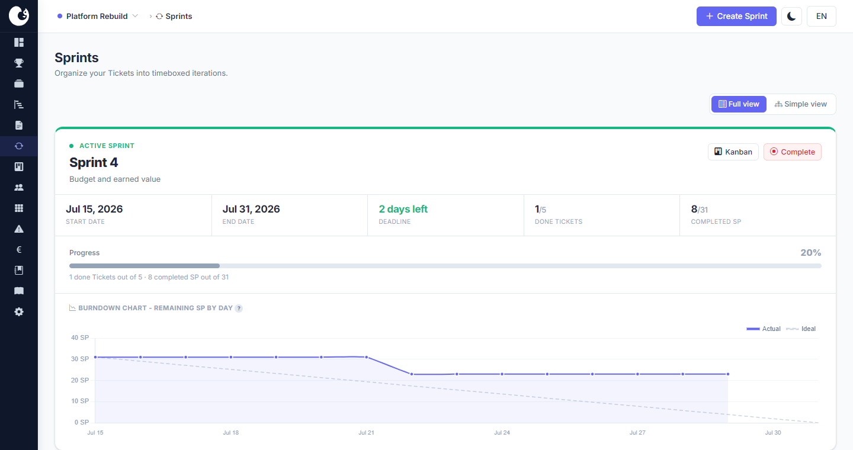Open the grid table icon in sidebar
The height and width of the screenshot is (450, 853).
19,208
